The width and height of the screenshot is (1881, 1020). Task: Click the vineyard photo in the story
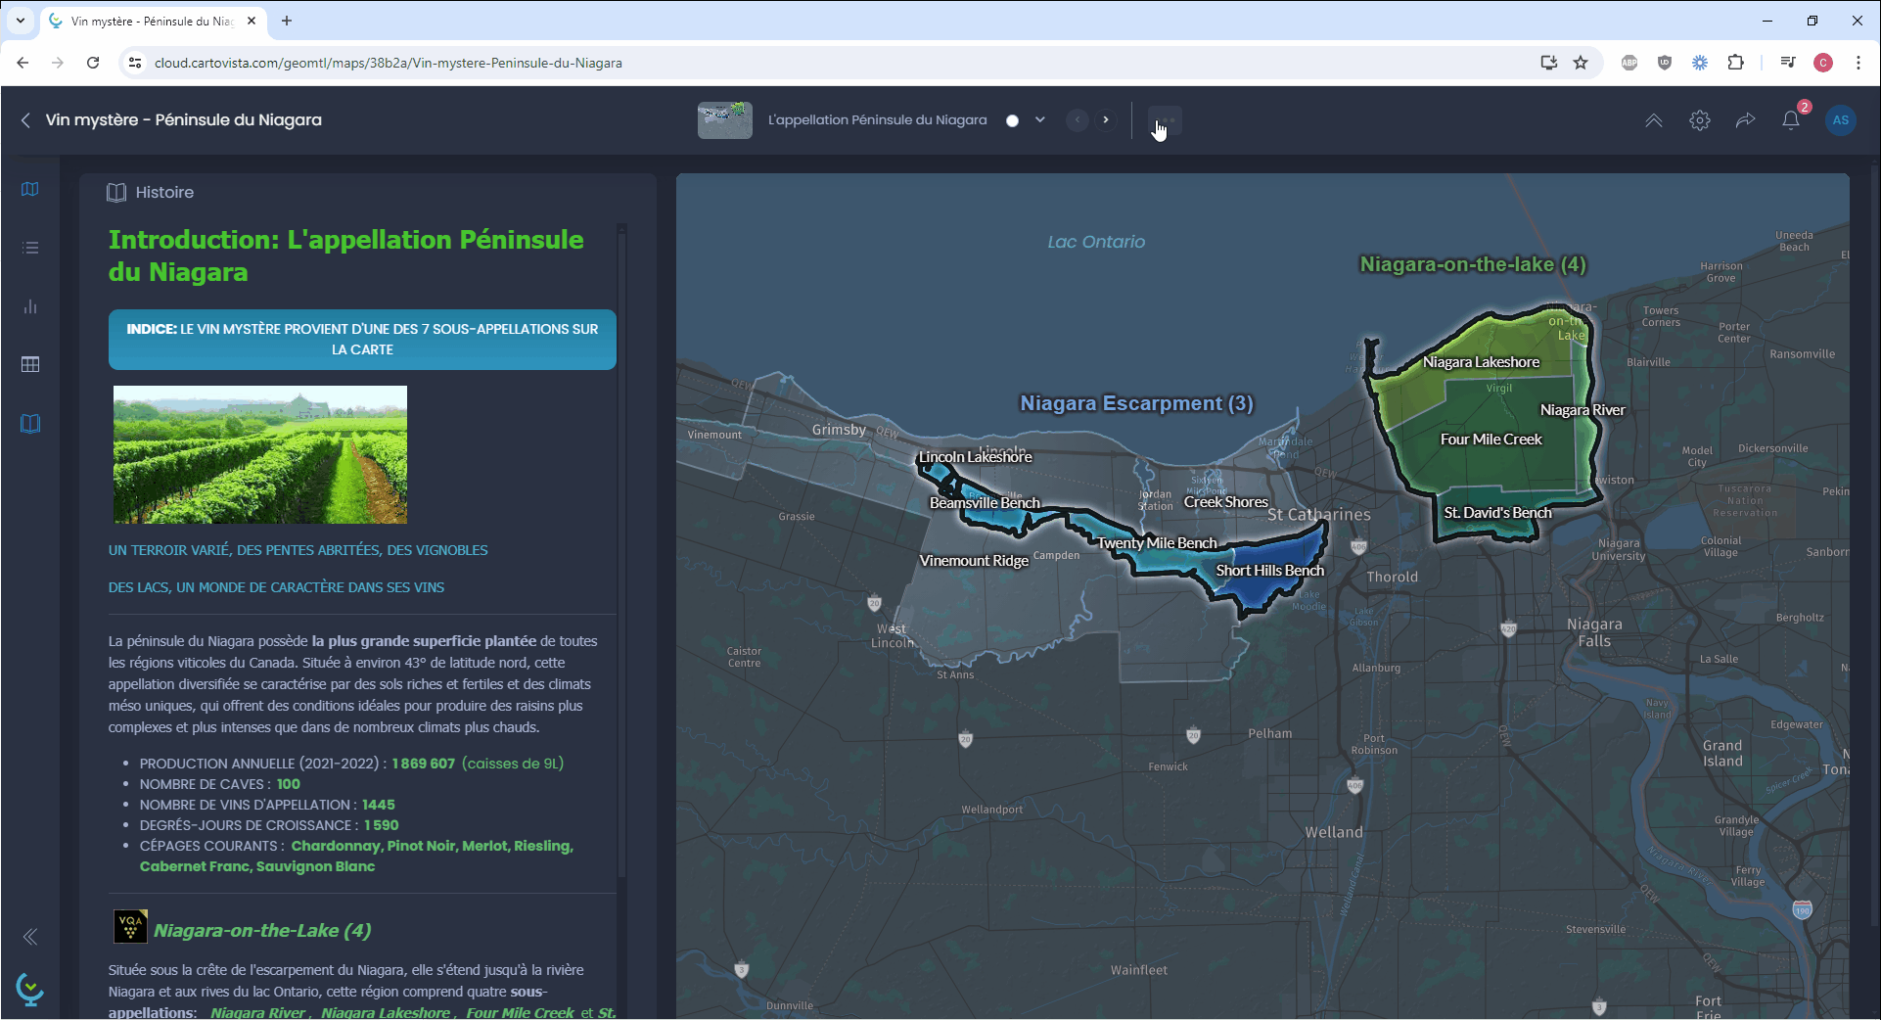tap(260, 454)
